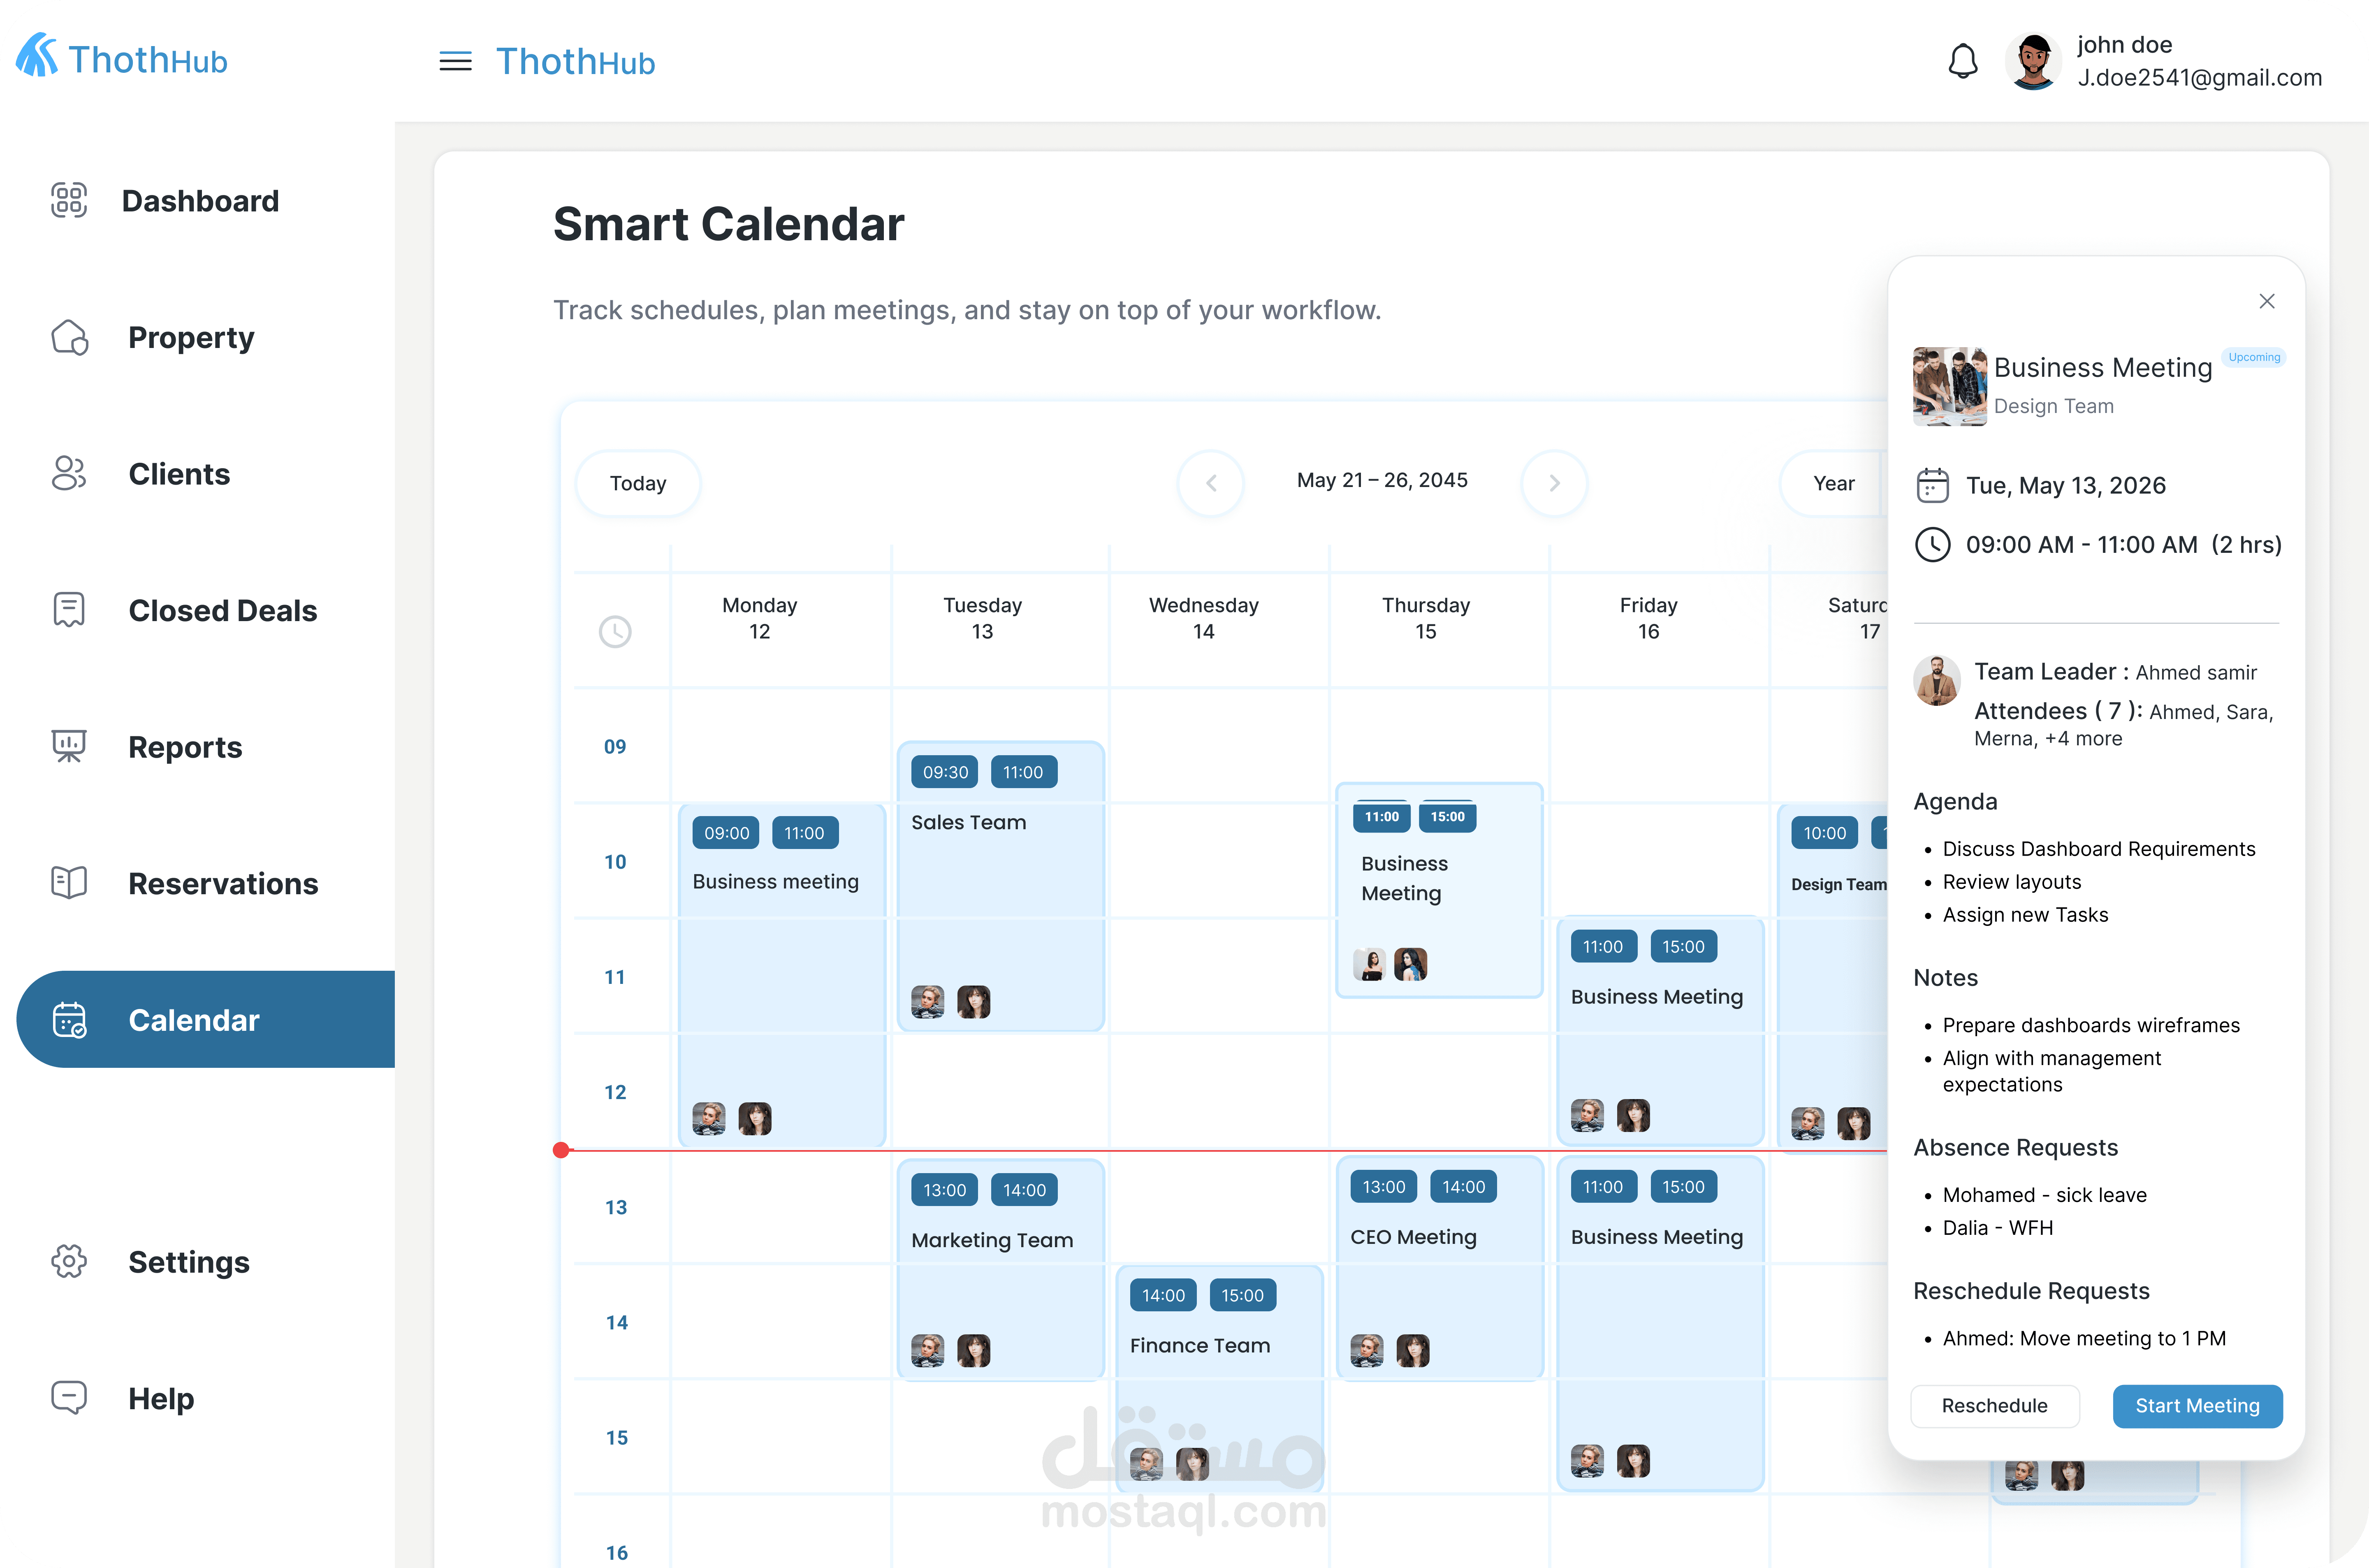Open the Reservations menu item

pos(223,884)
